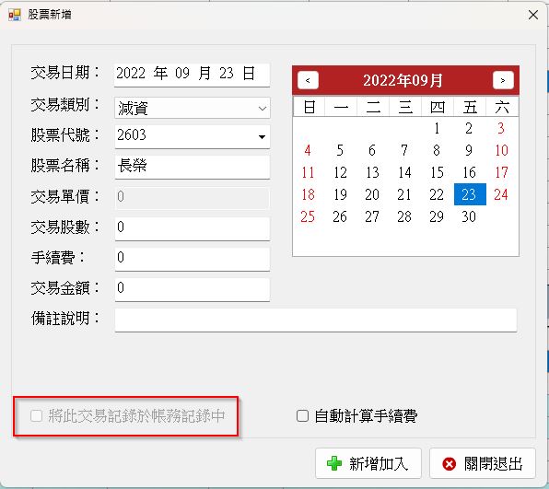Focus the 交易金額 input field

[x=193, y=289]
